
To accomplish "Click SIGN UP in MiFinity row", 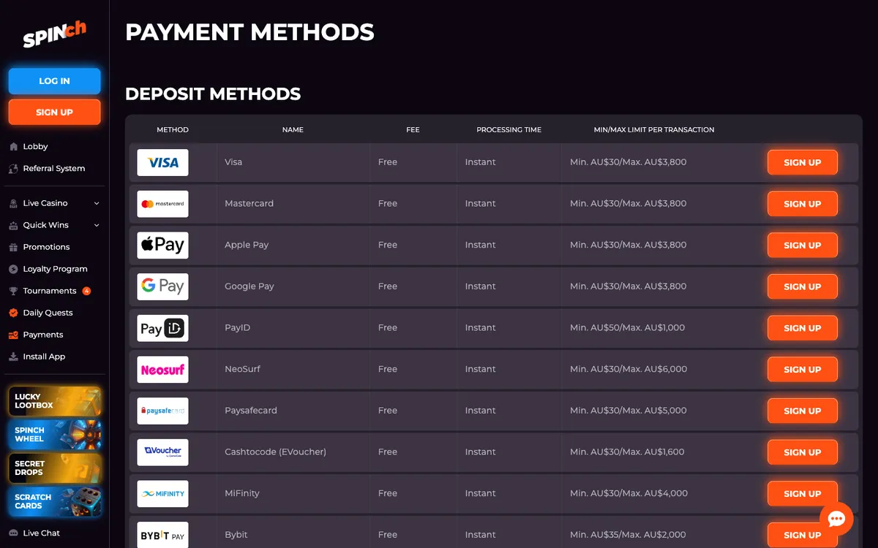I will pos(803,494).
